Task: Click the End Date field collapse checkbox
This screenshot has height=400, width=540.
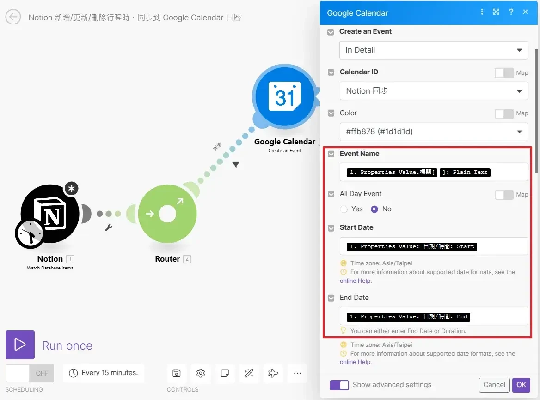Action: 331,298
